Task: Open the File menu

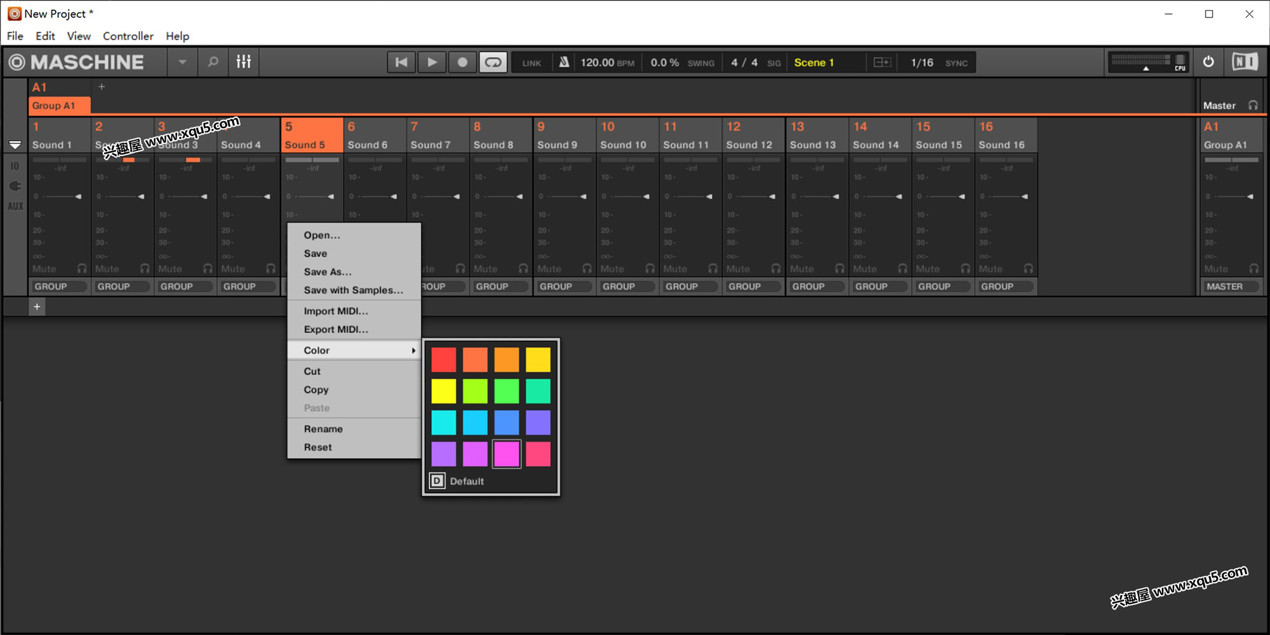Action: click(15, 36)
